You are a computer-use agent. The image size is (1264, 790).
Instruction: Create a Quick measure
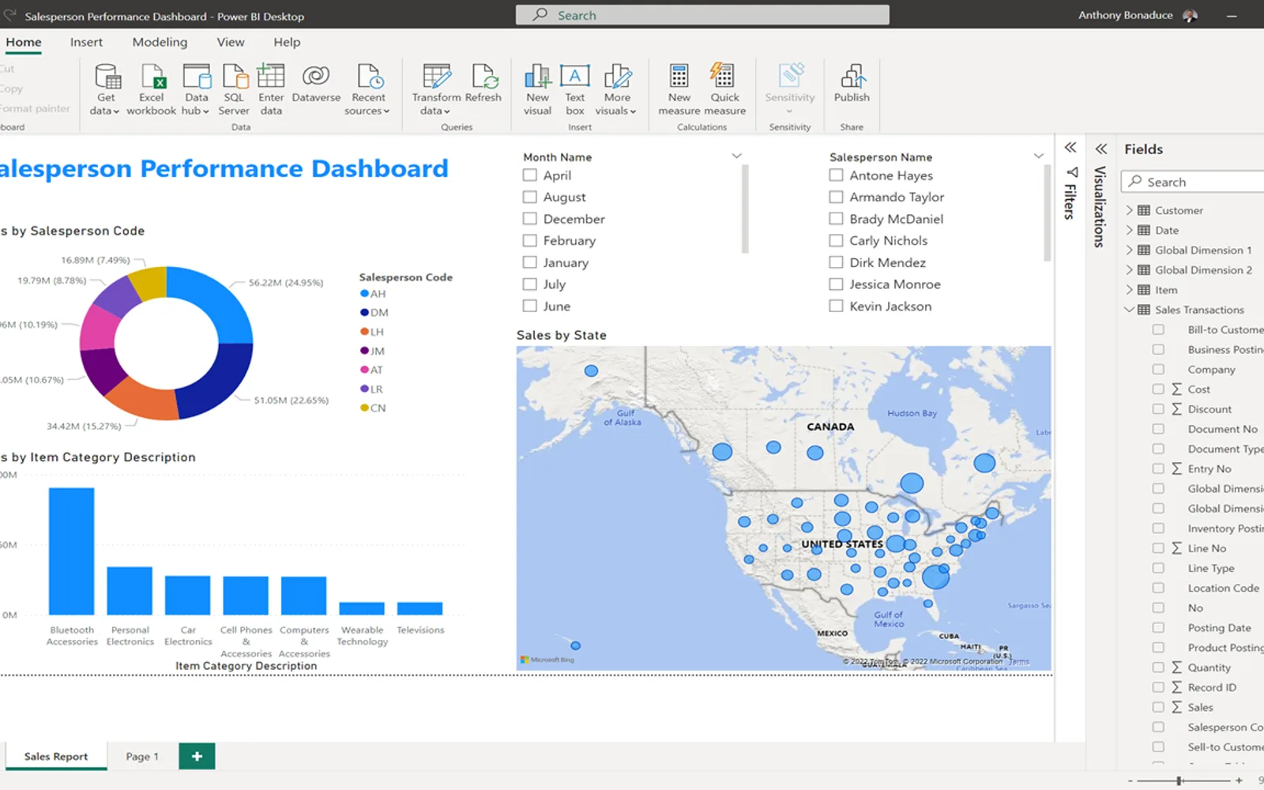tap(724, 89)
